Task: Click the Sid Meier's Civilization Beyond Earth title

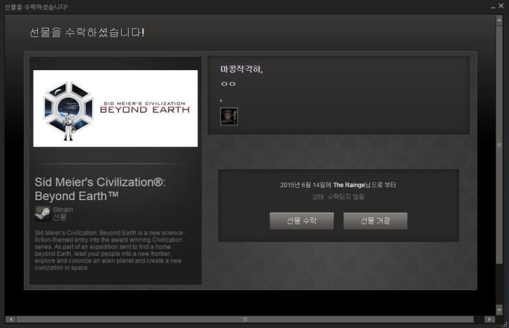Action: (x=100, y=189)
